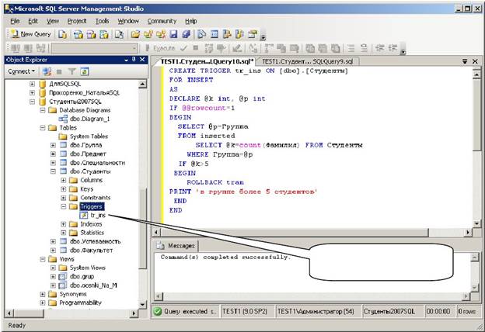Click the Analysis Services MDX Query icon

click(x=79, y=34)
